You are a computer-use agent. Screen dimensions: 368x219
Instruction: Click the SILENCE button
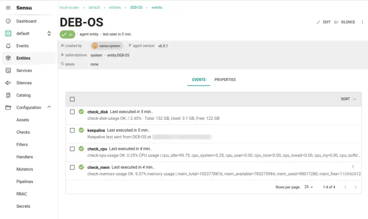344,22
